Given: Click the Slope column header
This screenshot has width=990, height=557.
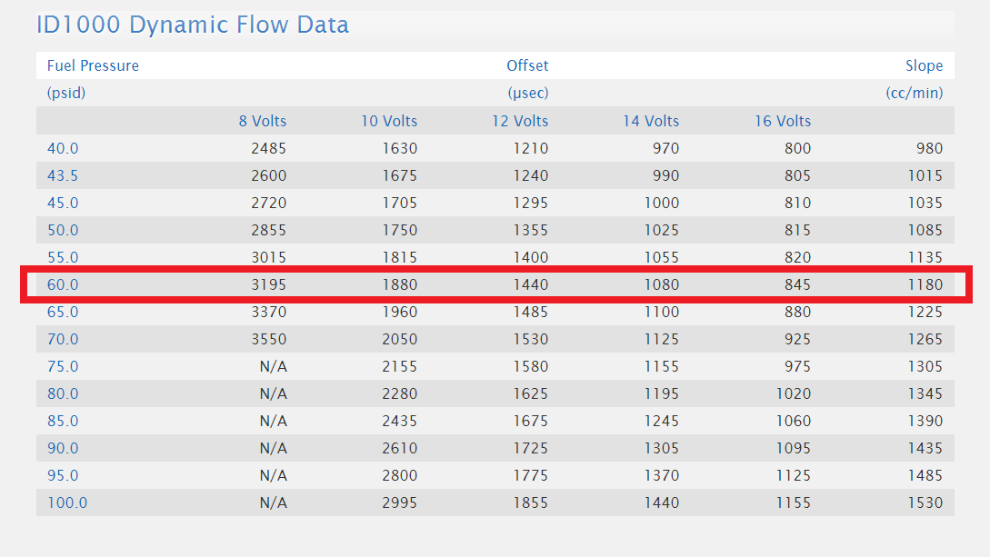Looking at the screenshot, I should (924, 65).
